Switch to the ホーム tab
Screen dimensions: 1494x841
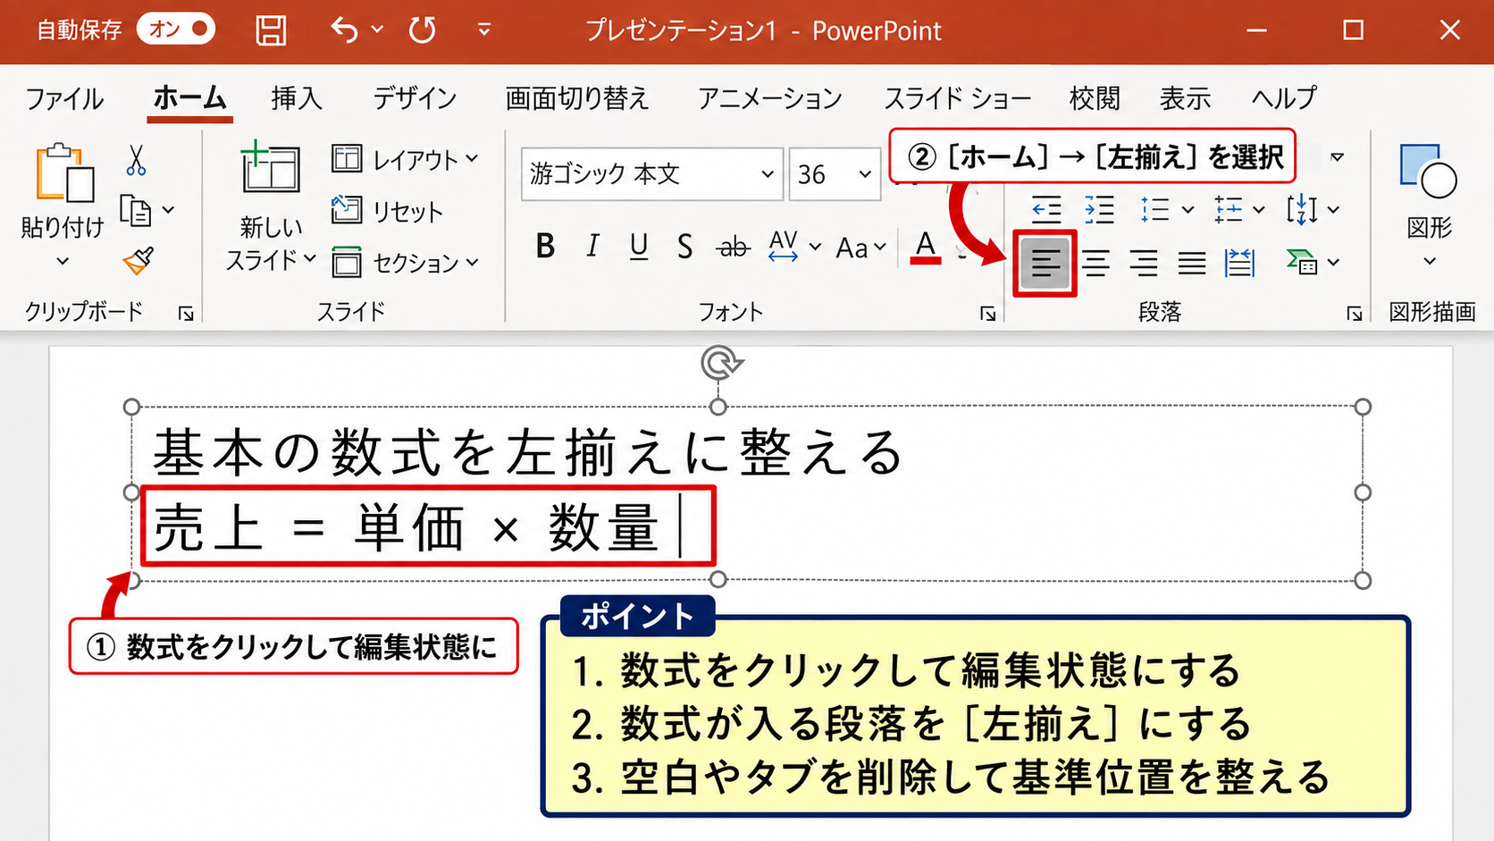(x=189, y=97)
